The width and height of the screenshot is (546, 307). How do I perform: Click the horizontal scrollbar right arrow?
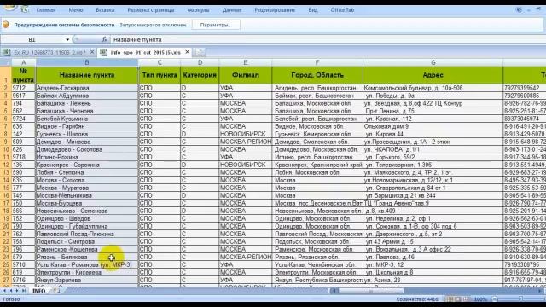click(x=540, y=291)
